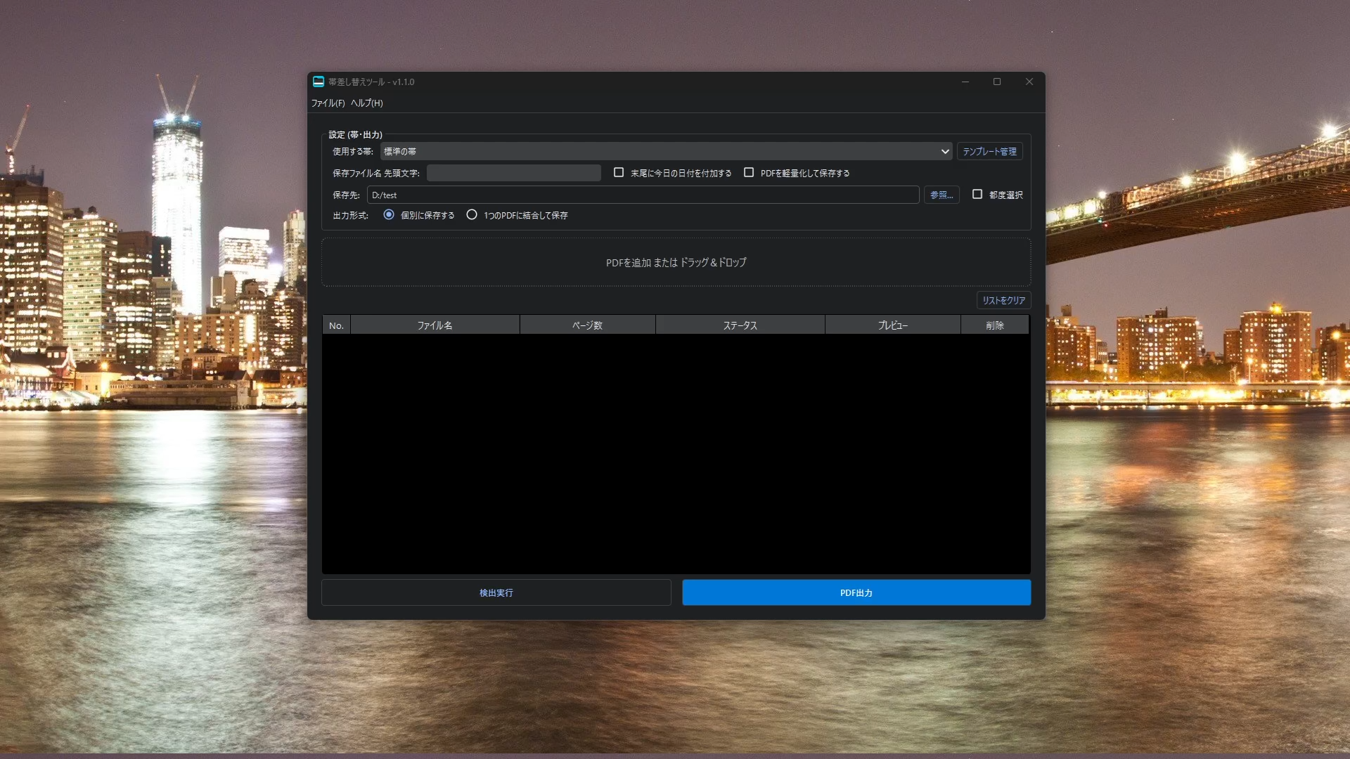Run detection with 検出実行 button
Image resolution: width=1350 pixels, height=759 pixels.
pyautogui.click(x=496, y=592)
